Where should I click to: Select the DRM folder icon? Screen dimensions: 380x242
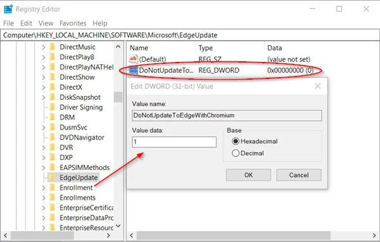53,118
